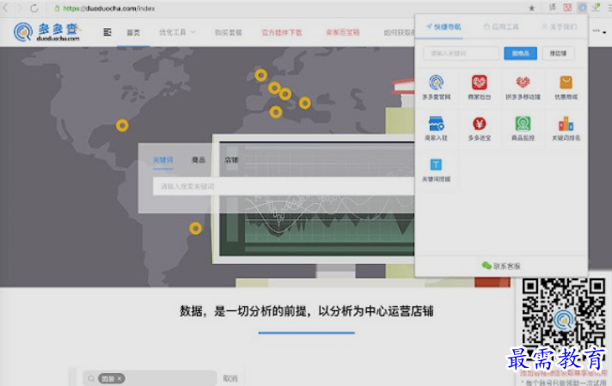The height and width of the screenshot is (386, 612).
Task: Open the 购买套餐 navigation link
Action: click(x=229, y=33)
